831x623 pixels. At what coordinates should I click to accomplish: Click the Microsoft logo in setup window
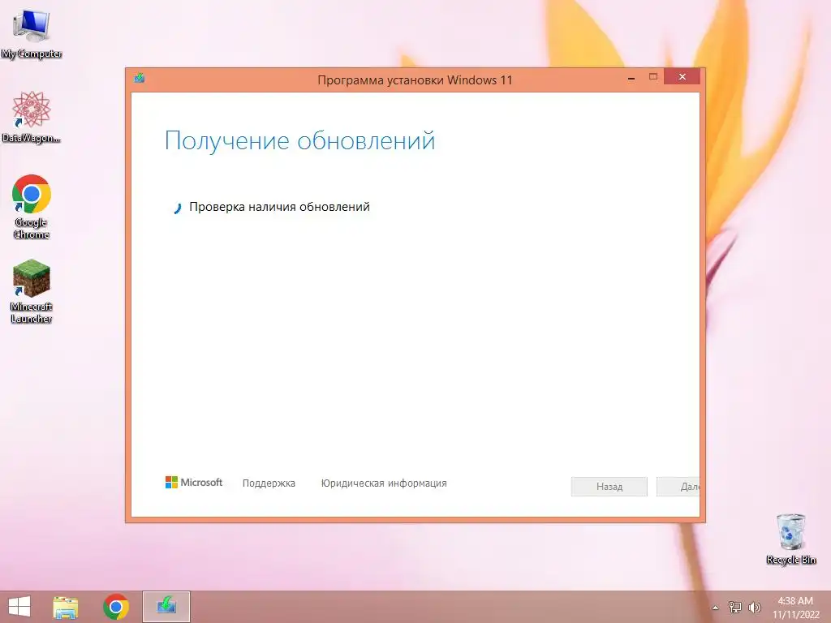(194, 482)
